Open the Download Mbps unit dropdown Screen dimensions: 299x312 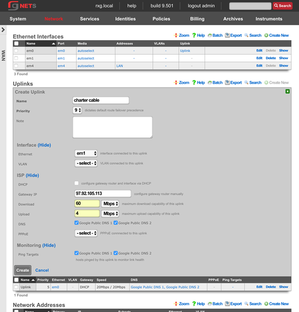tap(110, 204)
